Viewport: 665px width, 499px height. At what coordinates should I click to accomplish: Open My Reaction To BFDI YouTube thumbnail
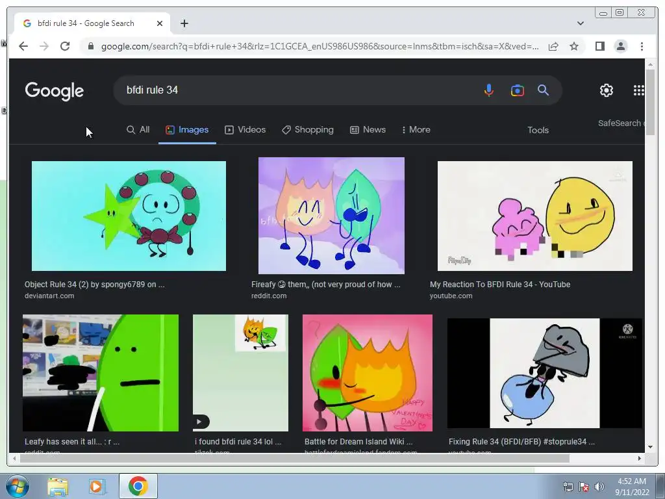coord(535,216)
